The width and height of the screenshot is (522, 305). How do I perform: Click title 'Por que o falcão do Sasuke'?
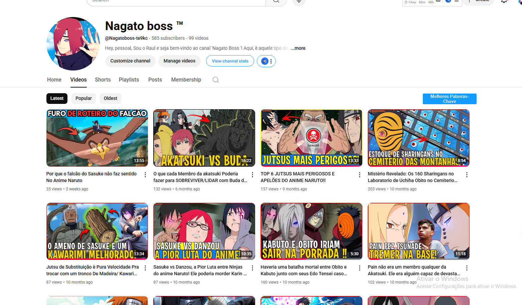(92, 177)
